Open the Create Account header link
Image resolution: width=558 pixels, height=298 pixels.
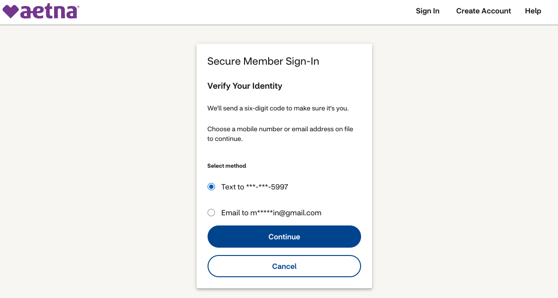(484, 11)
